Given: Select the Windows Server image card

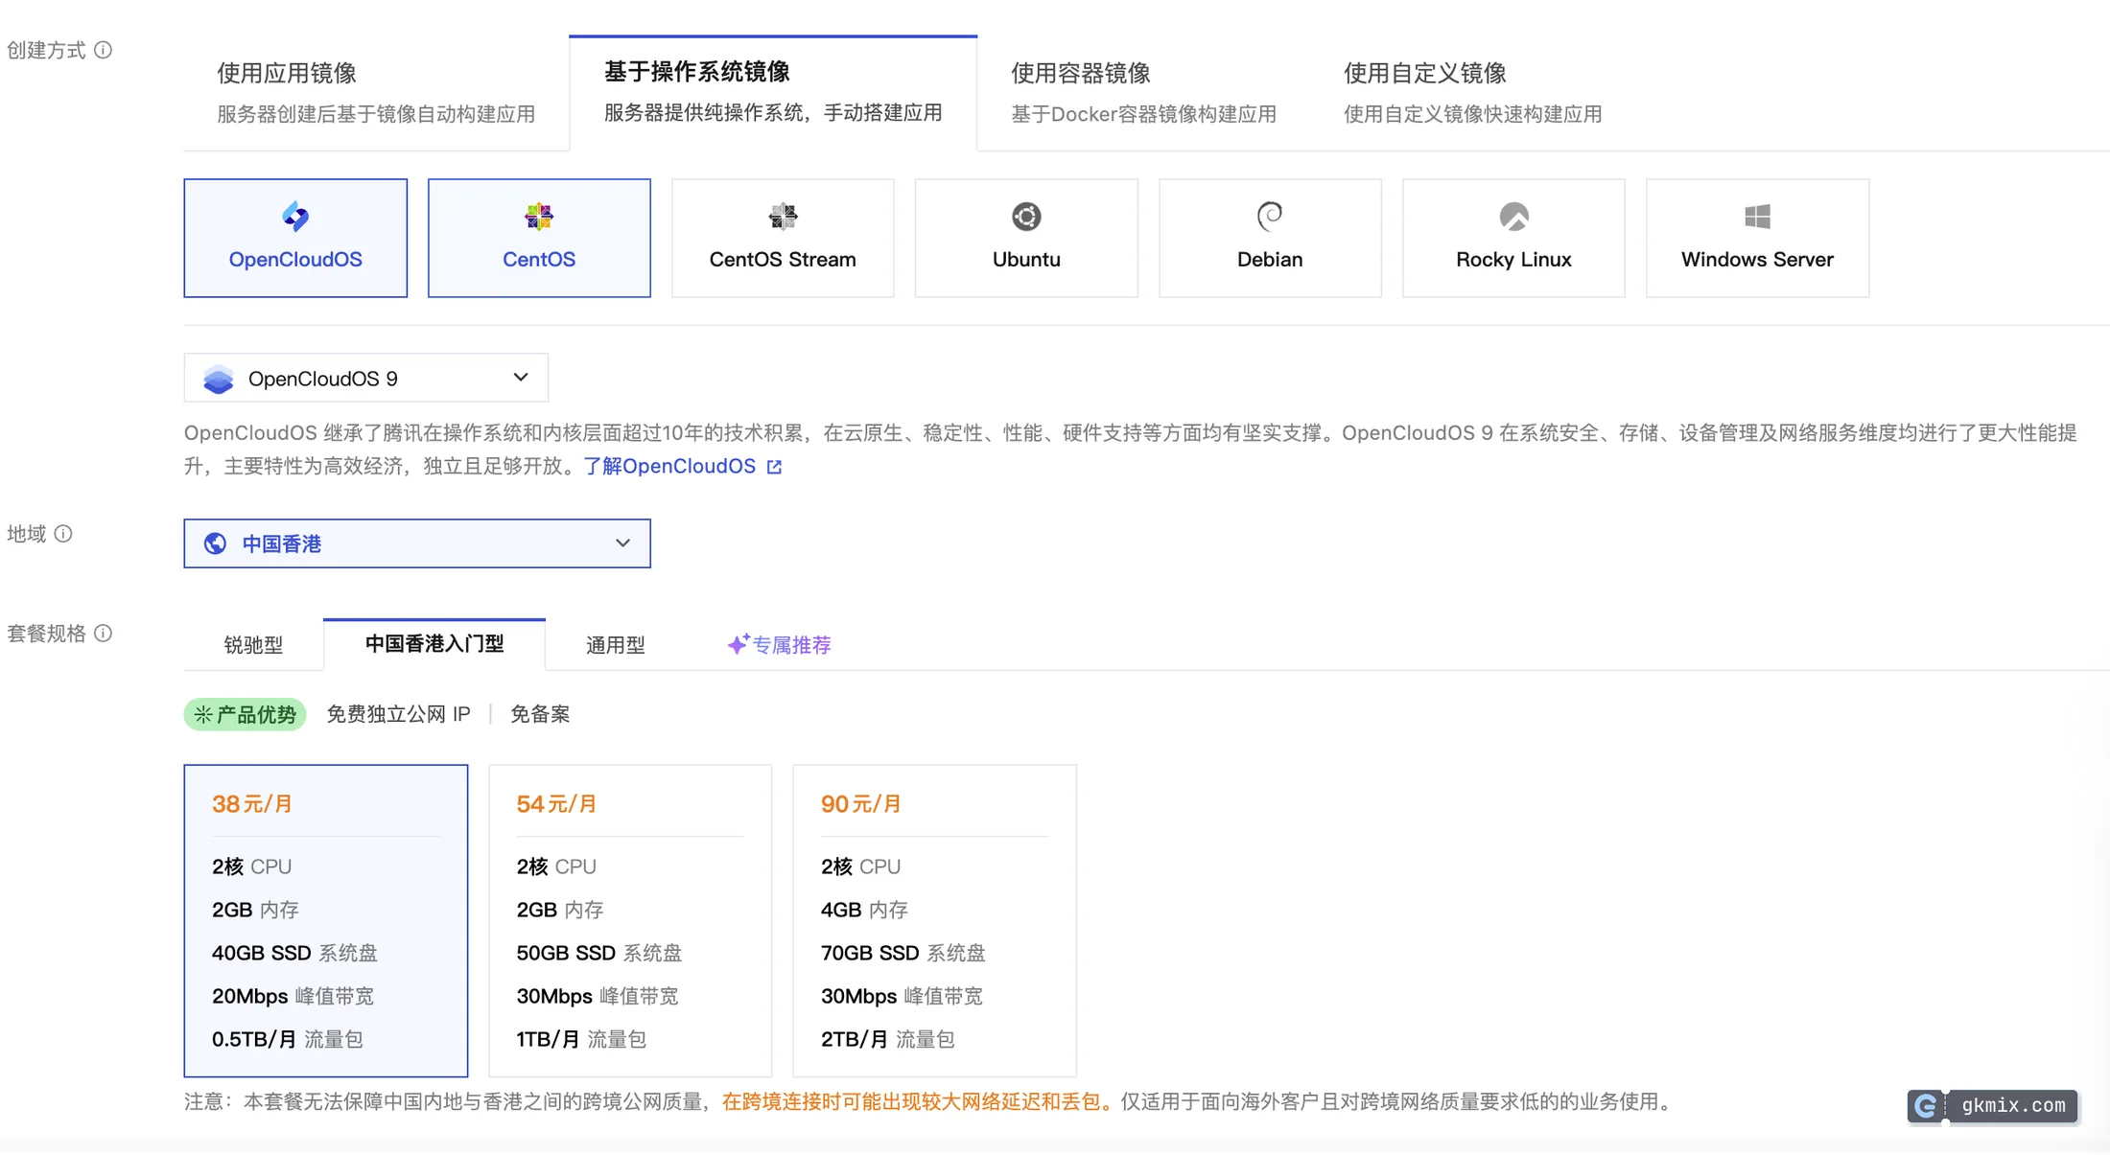Looking at the screenshot, I should click(x=1757, y=238).
